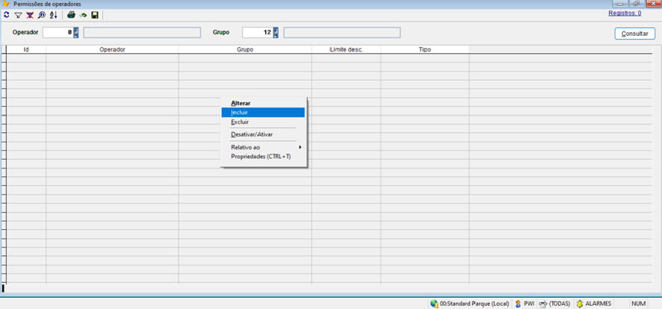Click the Registros: 0 link
This screenshot has height=309, width=662.
(625, 13)
